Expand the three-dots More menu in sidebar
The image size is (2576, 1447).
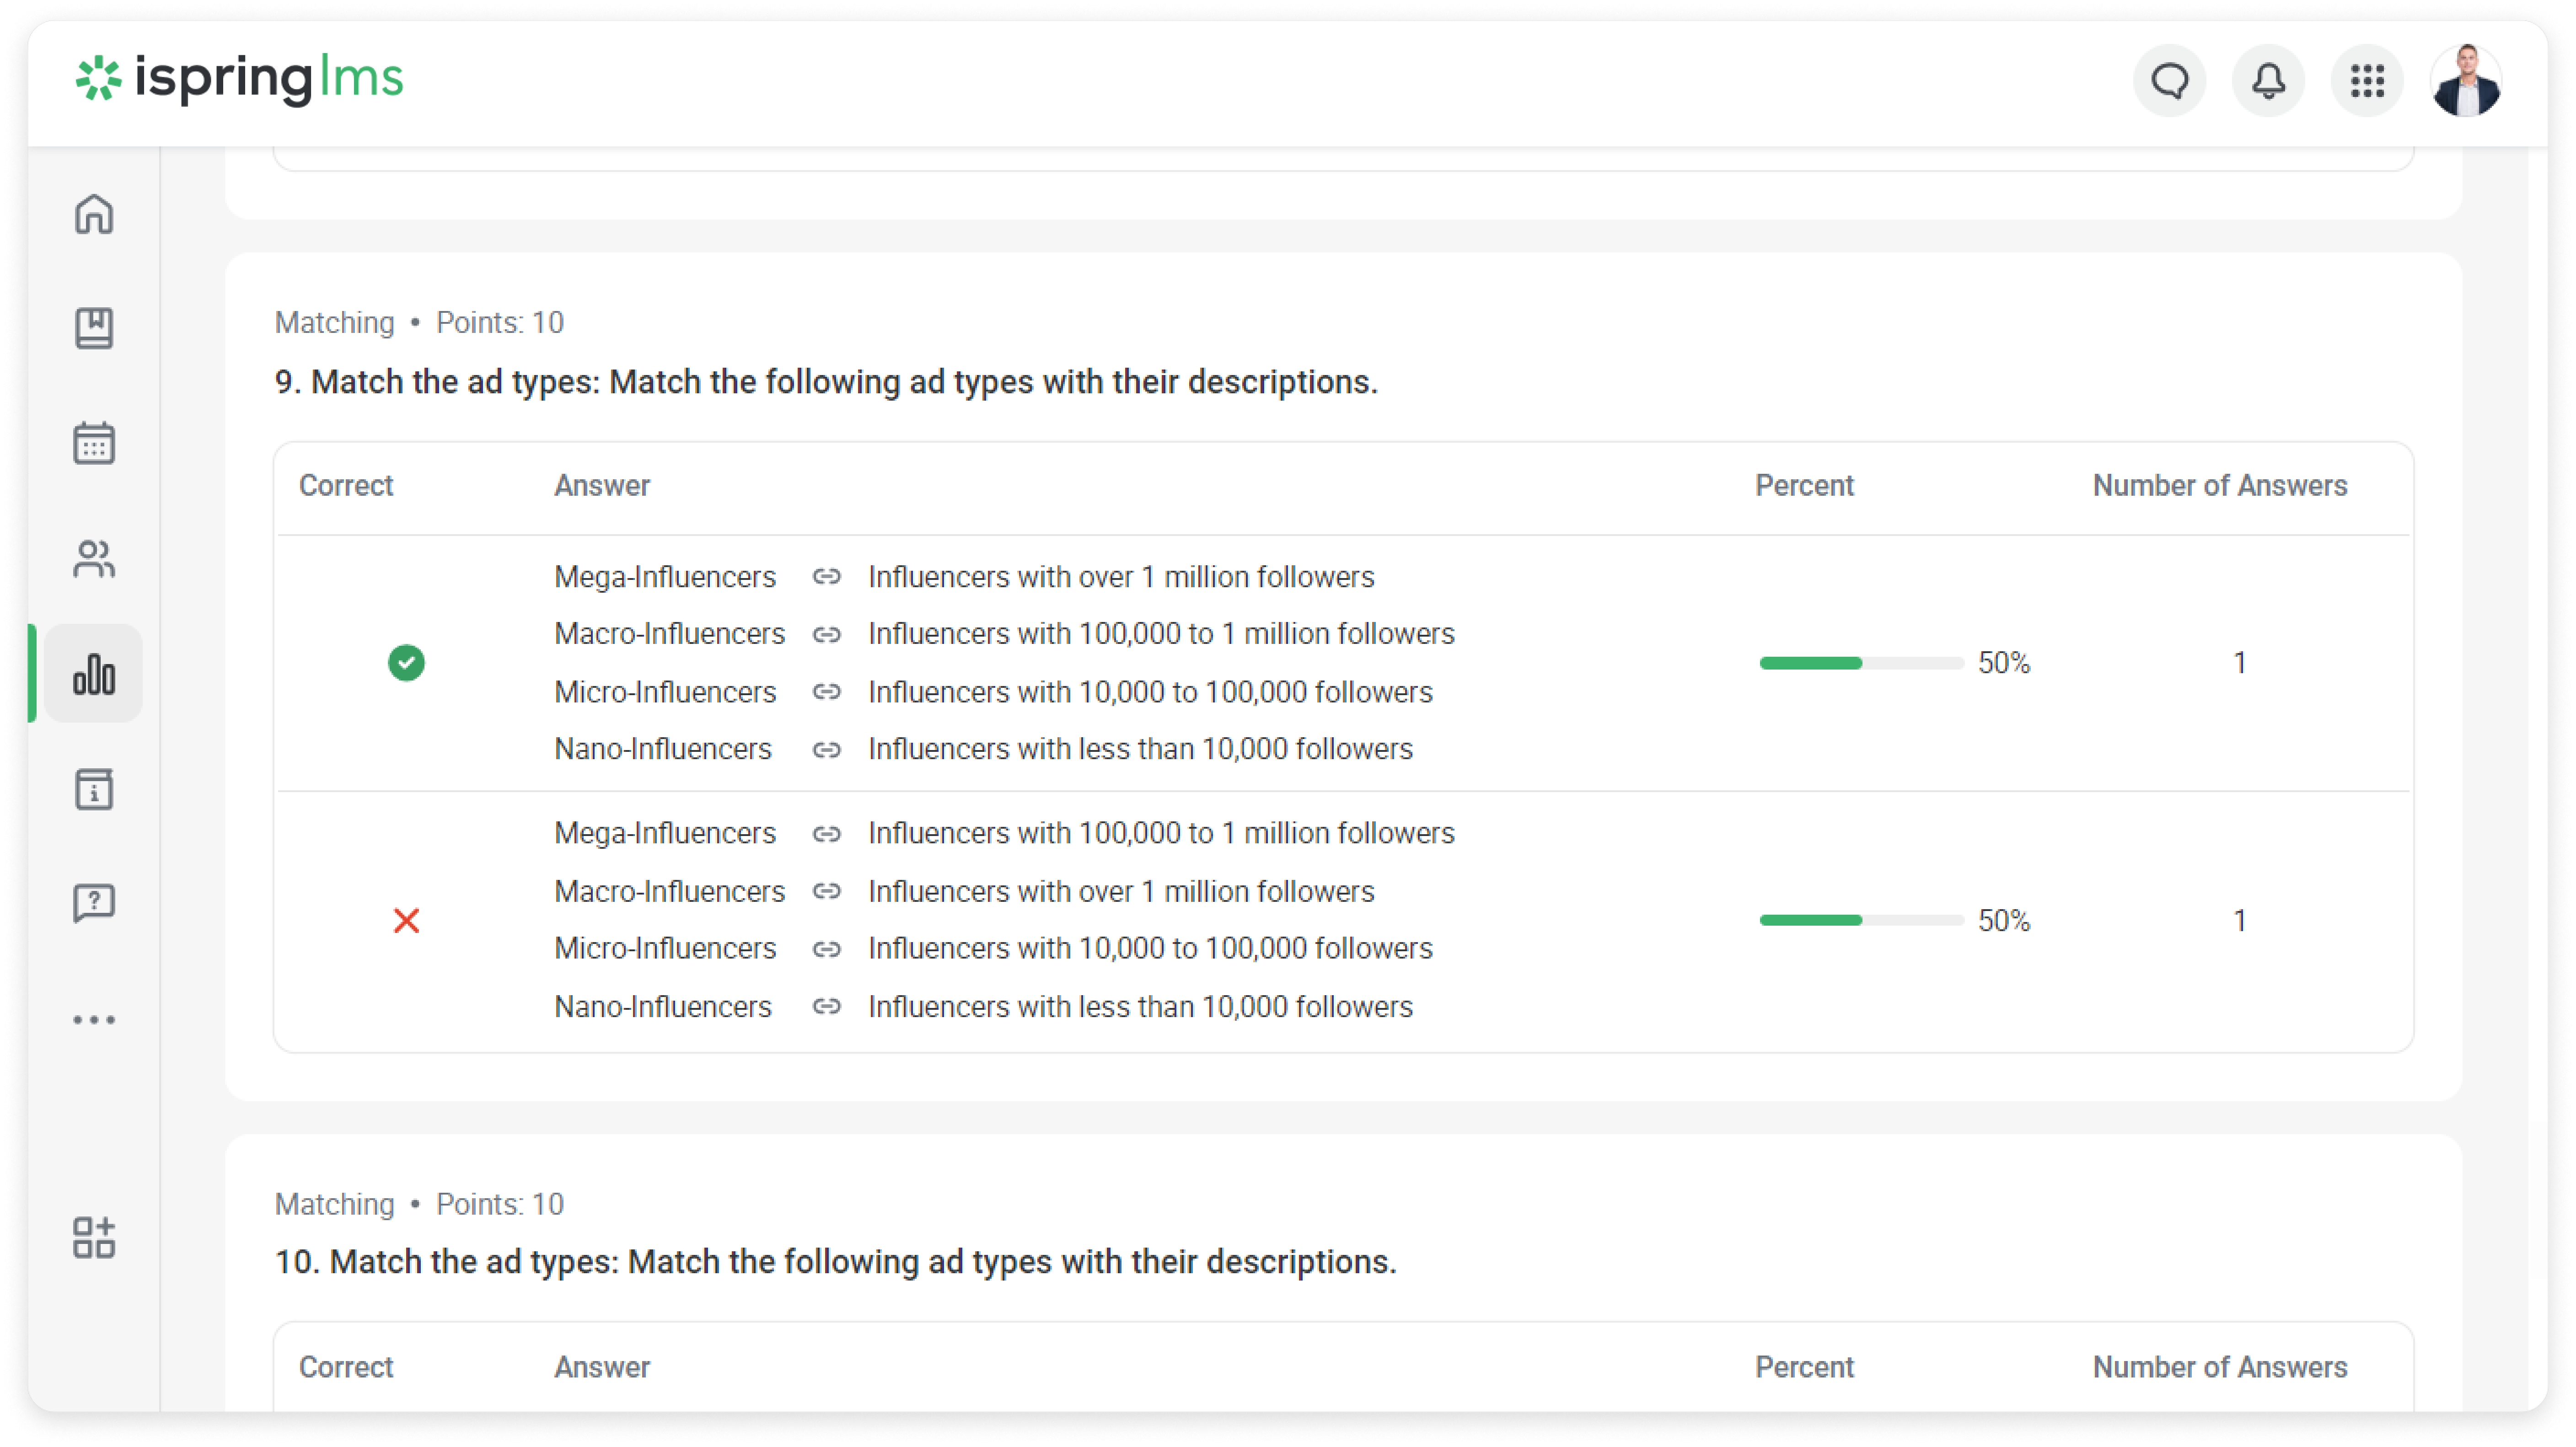click(94, 1020)
